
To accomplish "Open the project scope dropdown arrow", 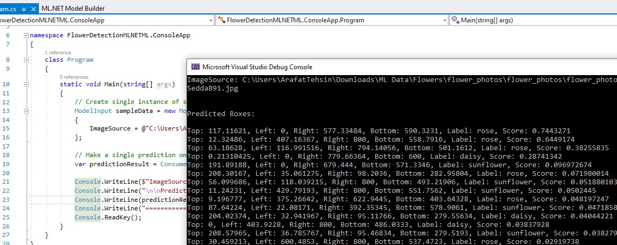I will tap(210, 20).
